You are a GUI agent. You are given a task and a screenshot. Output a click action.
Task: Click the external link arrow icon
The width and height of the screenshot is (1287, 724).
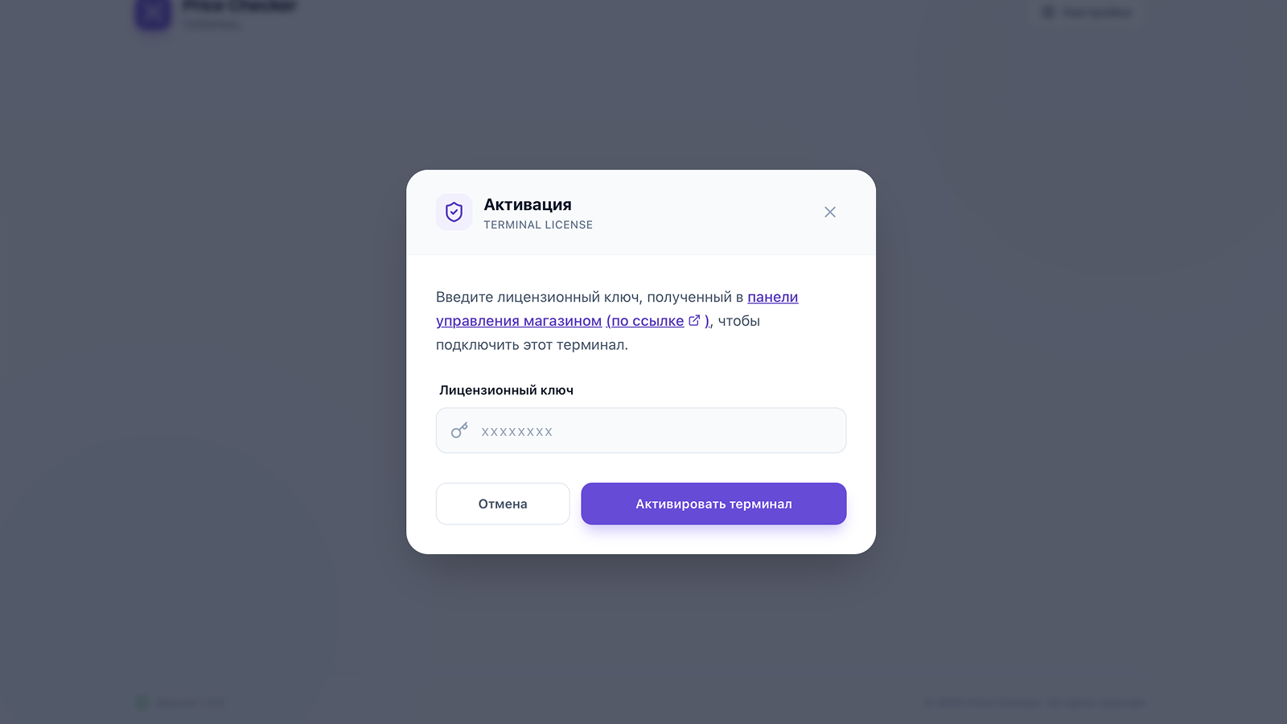694,320
